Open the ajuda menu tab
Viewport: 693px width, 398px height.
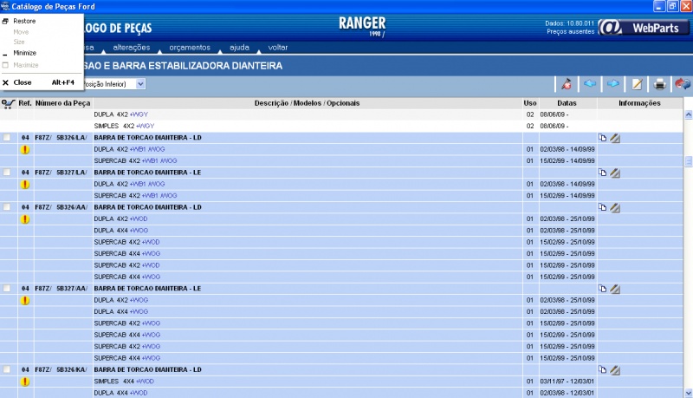point(240,48)
